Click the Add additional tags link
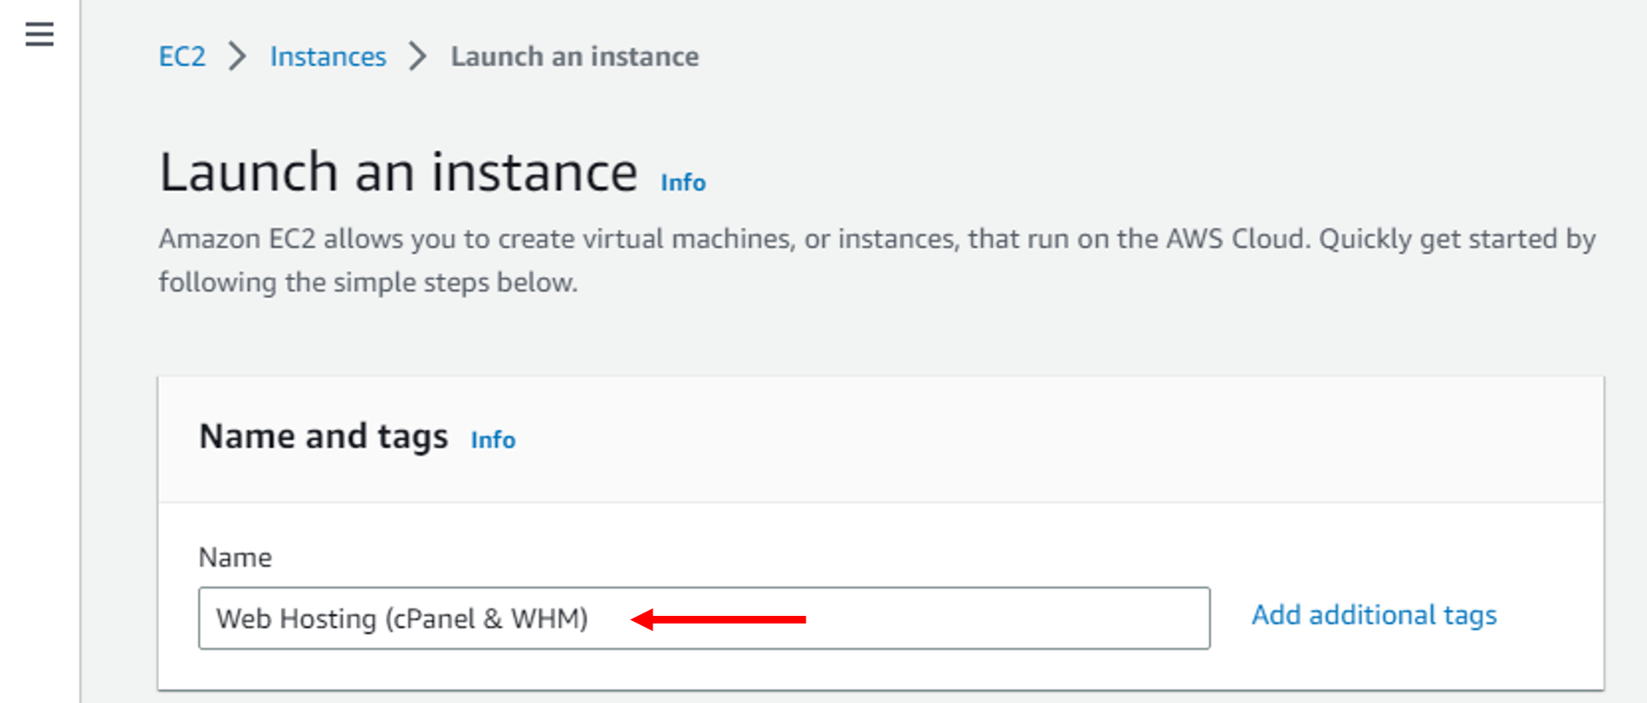 [x=1374, y=615]
